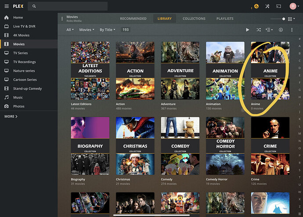Open the Action collection poster
The image size is (303, 217).
tap(135, 71)
